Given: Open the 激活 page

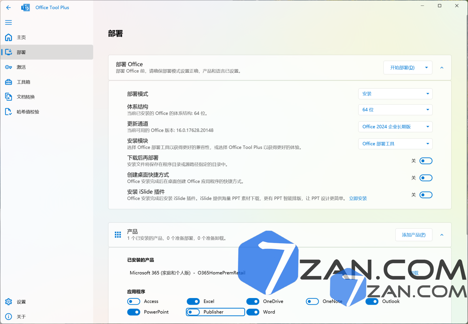Looking at the screenshot, I should click(x=47, y=67).
